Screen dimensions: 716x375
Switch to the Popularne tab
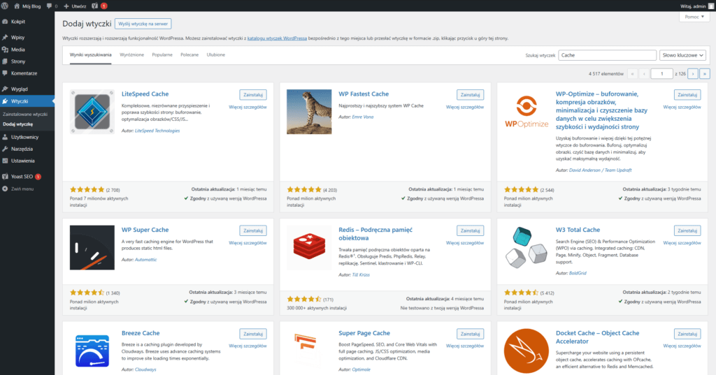pyautogui.click(x=162, y=54)
